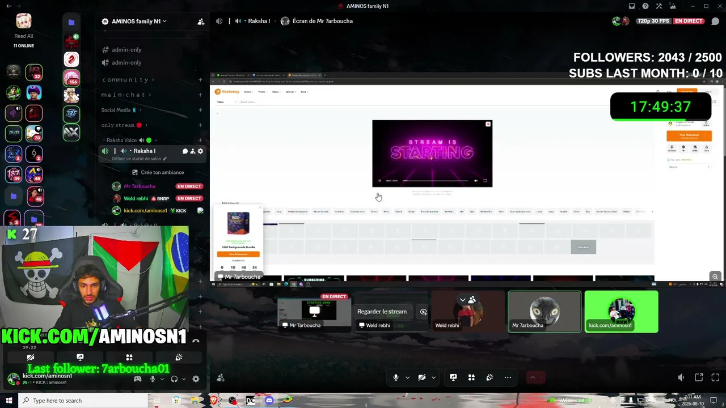726x408 pixels.
Task: Open activities in the voice panel
Action: [x=129, y=358]
